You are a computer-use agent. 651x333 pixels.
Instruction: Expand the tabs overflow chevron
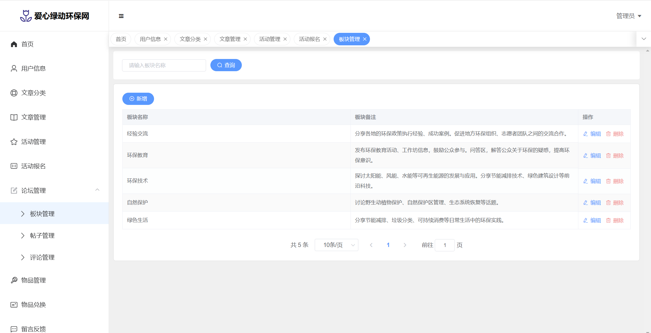click(x=644, y=39)
